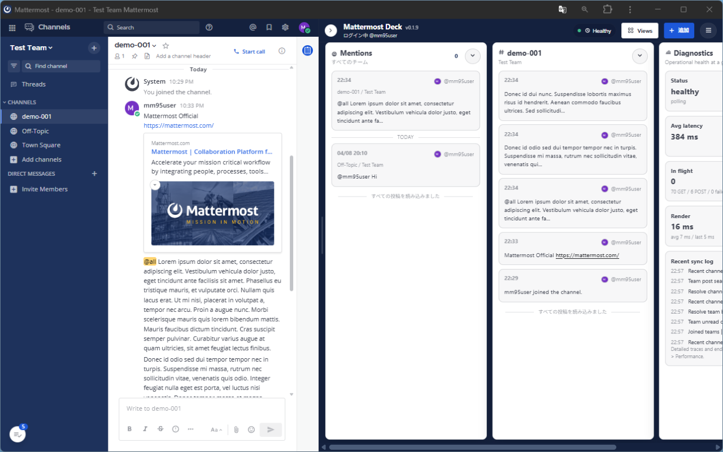Screen dimensions: 723x452
Task: Click the Views button in Deck
Action: pyautogui.click(x=640, y=31)
